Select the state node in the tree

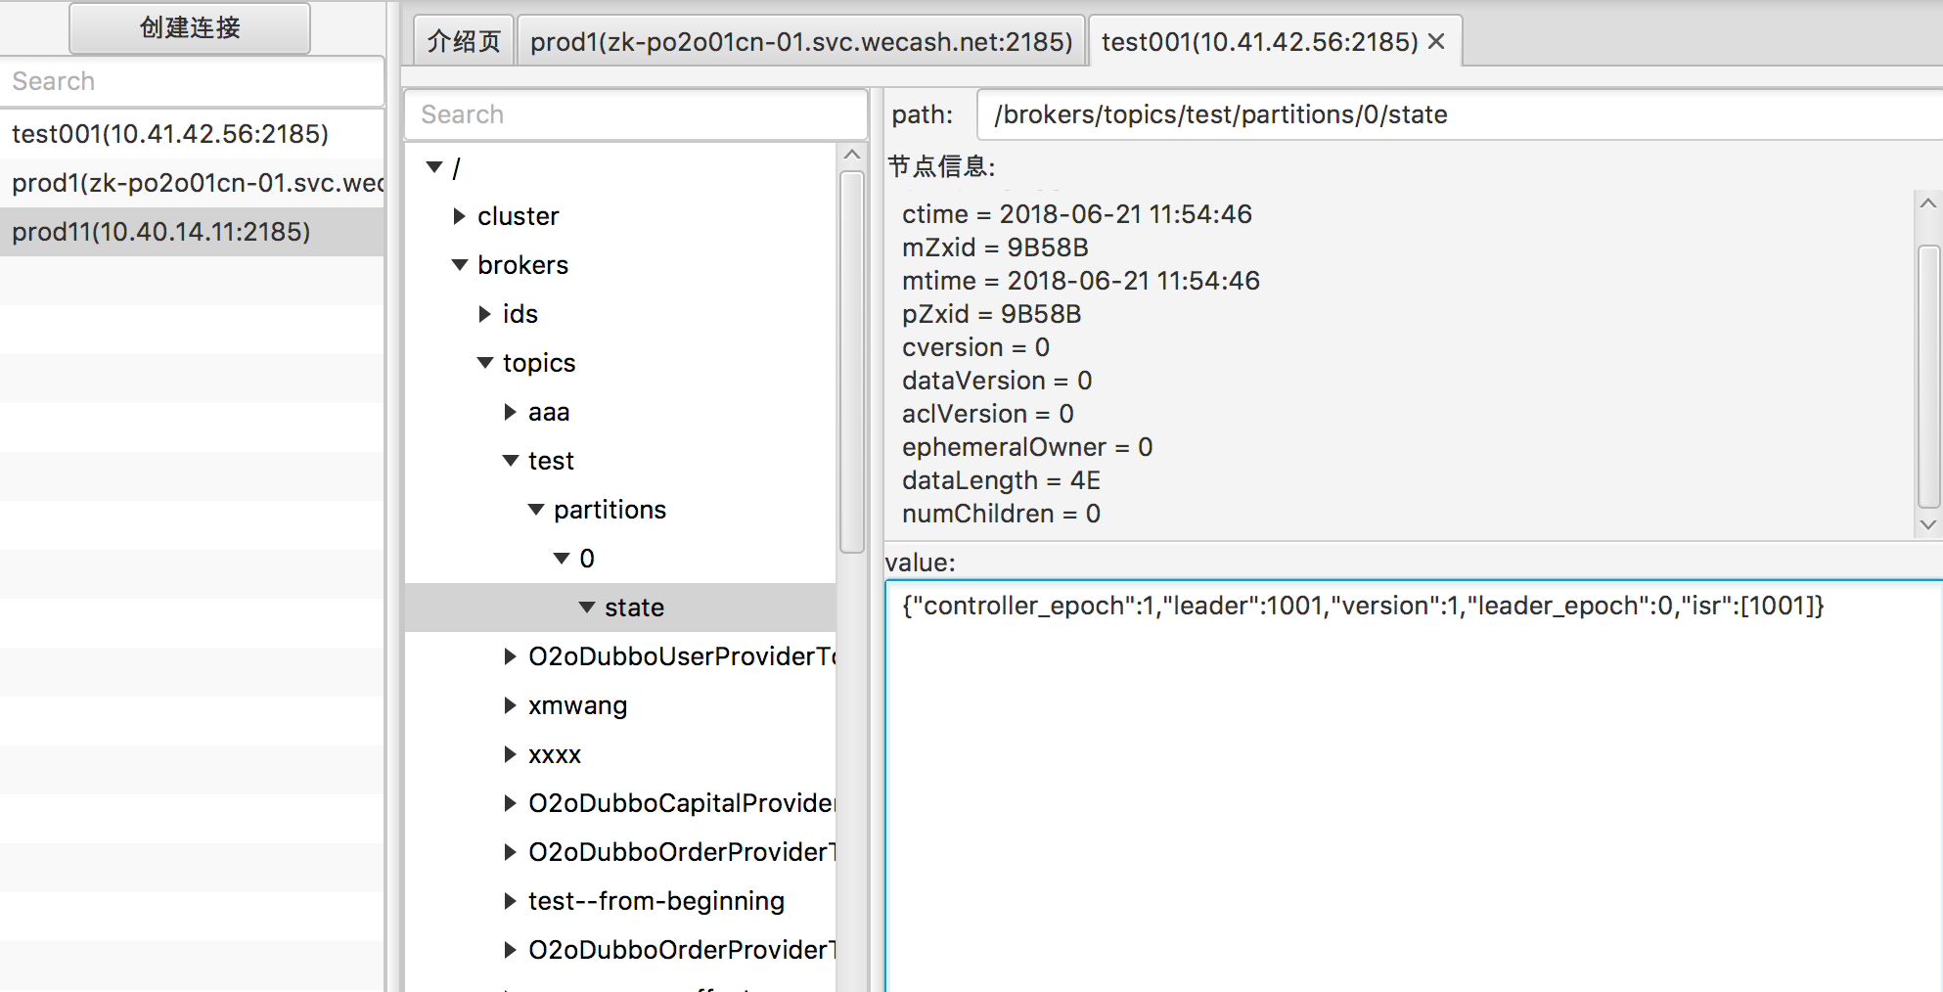(x=635, y=607)
